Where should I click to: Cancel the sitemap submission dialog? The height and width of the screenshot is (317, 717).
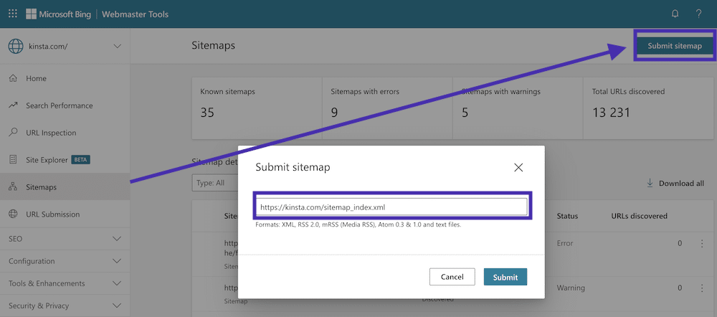click(452, 277)
